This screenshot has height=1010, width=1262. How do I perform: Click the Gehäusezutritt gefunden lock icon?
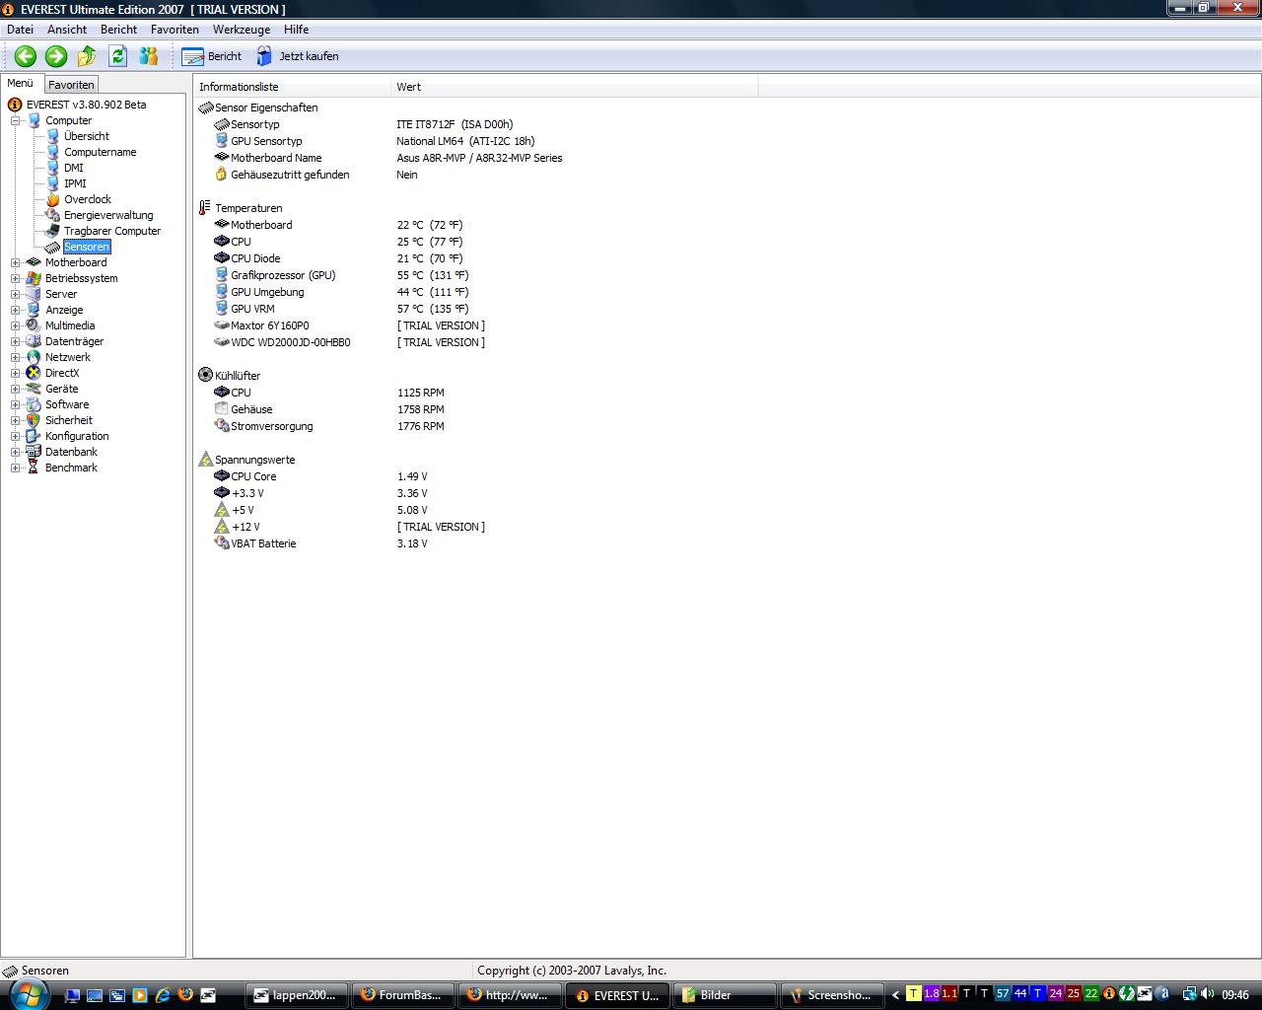(x=221, y=175)
